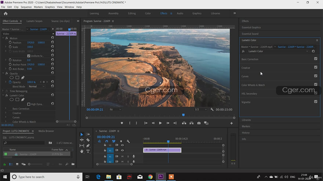Enable the High Dynamic Range checkbox
The image size is (323, 181).
tap(29, 104)
